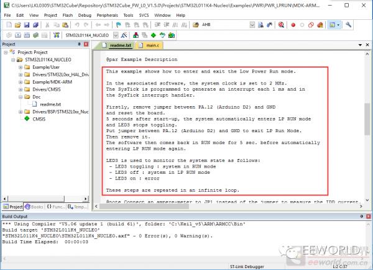Click in the AHB find text field
Image resolution: width=373 pixels, height=270 pixels.
point(224,25)
